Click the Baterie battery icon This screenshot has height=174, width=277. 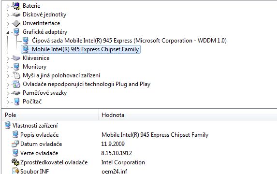16,6
